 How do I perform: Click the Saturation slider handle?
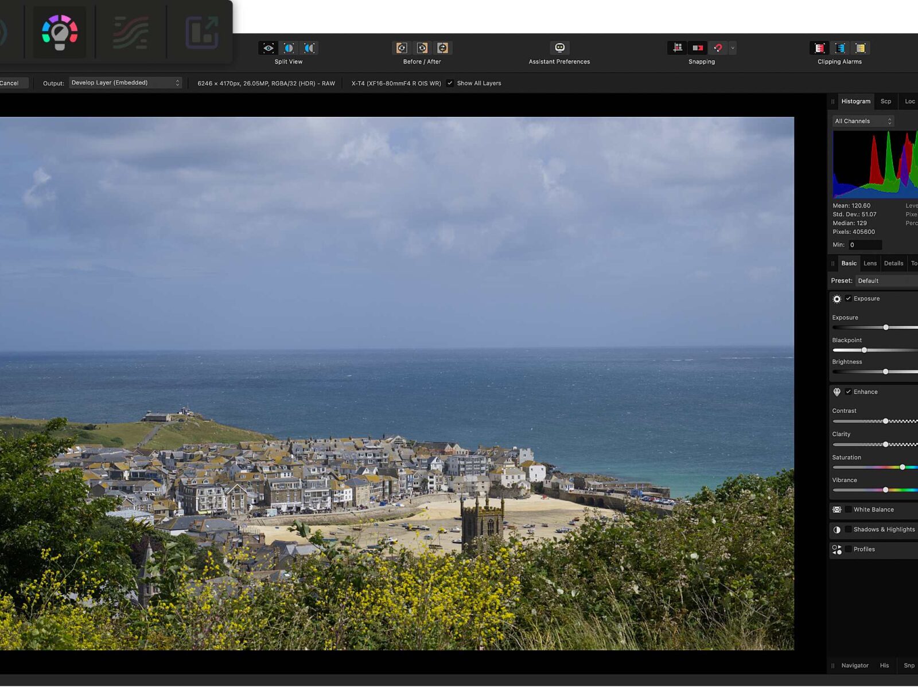coord(903,467)
